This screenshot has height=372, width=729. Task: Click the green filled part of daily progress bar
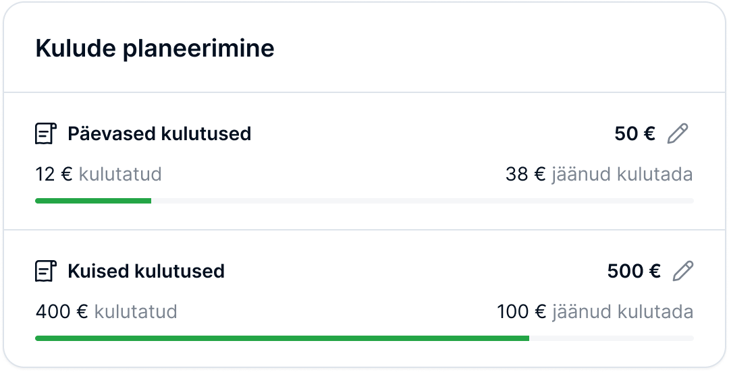(93, 201)
